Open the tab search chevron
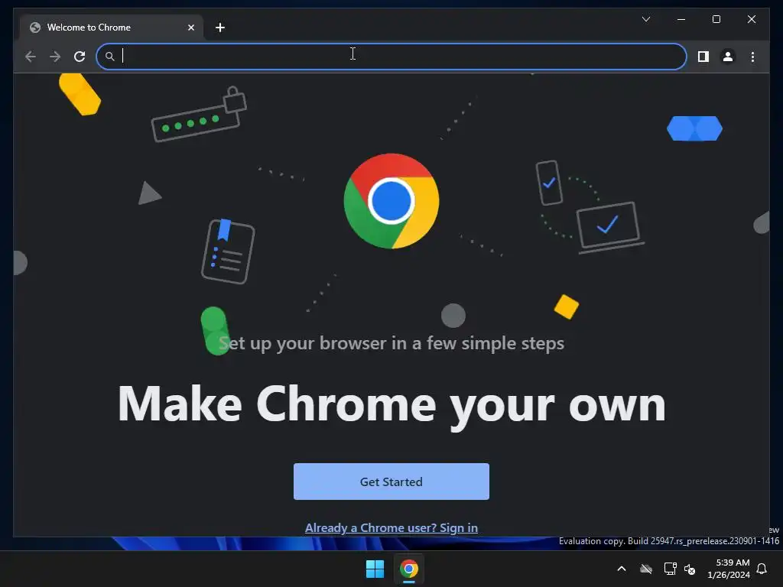 pyautogui.click(x=645, y=19)
